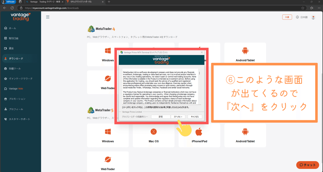Close the セキュアクライアントポータル tab
This screenshot has width=323, height=172.
coord(103,2)
